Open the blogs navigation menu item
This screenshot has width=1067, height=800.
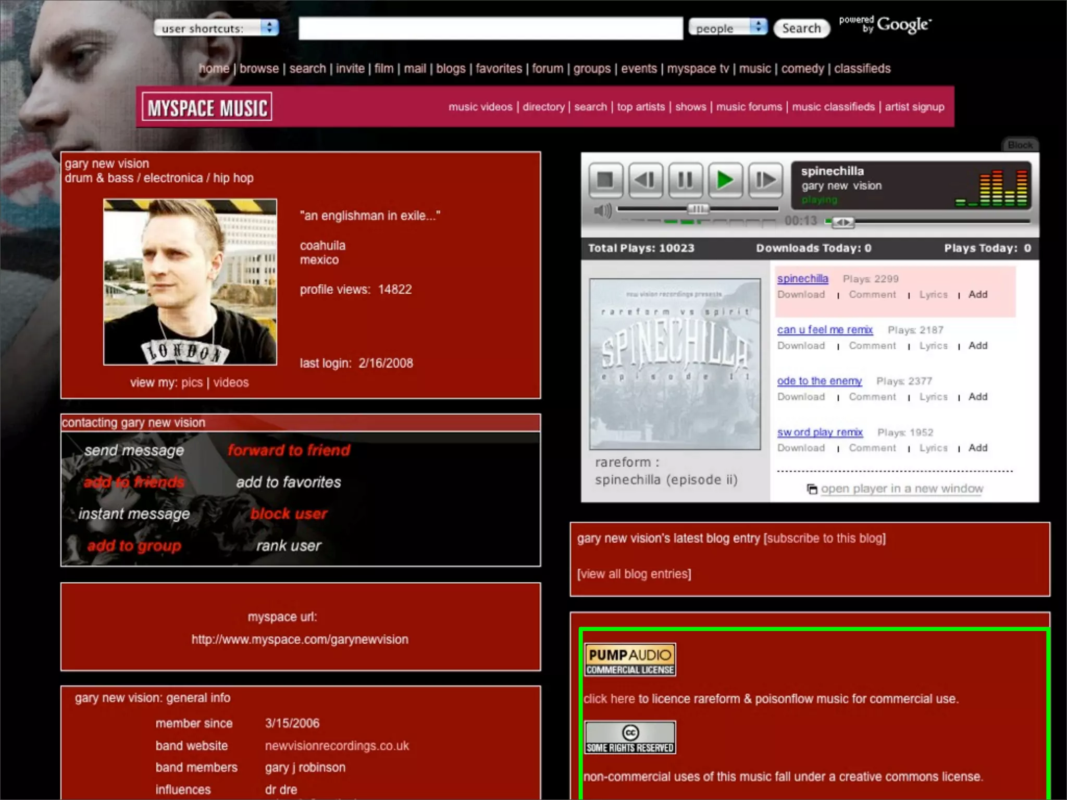point(451,68)
